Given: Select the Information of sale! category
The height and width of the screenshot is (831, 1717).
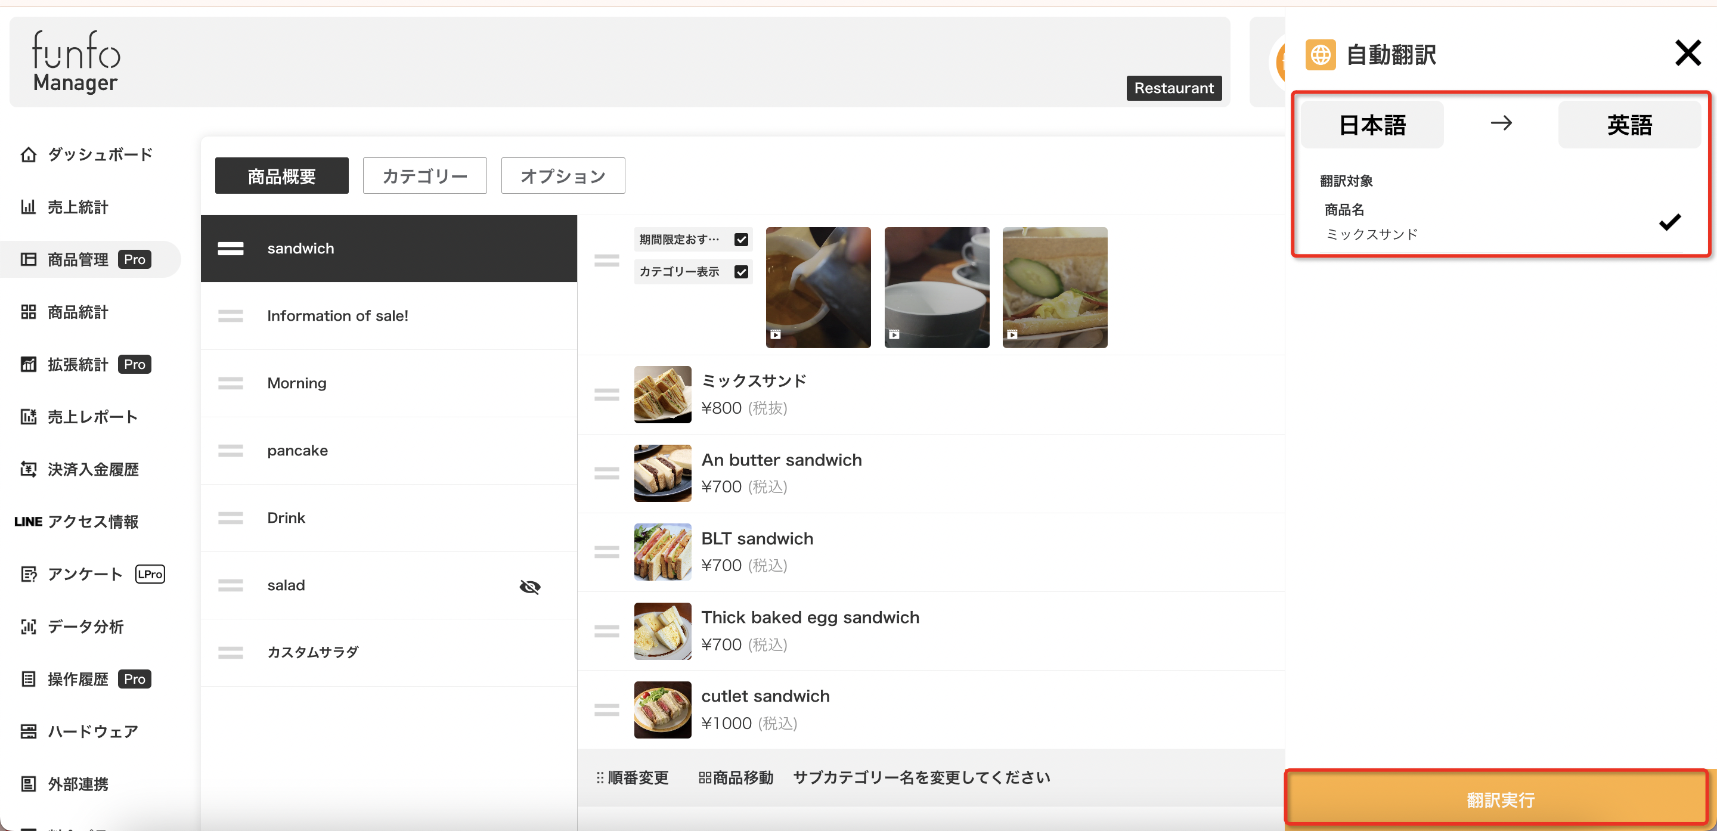Looking at the screenshot, I should pos(389,316).
